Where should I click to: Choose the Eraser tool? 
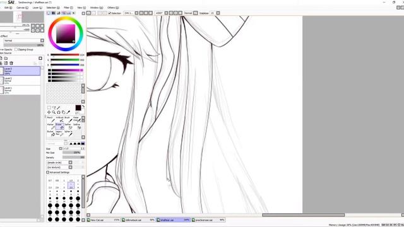(60, 126)
